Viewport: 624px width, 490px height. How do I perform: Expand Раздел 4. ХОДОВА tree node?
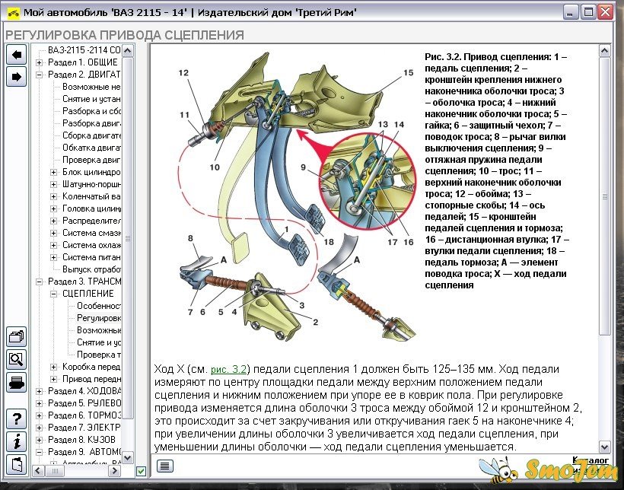[40, 391]
